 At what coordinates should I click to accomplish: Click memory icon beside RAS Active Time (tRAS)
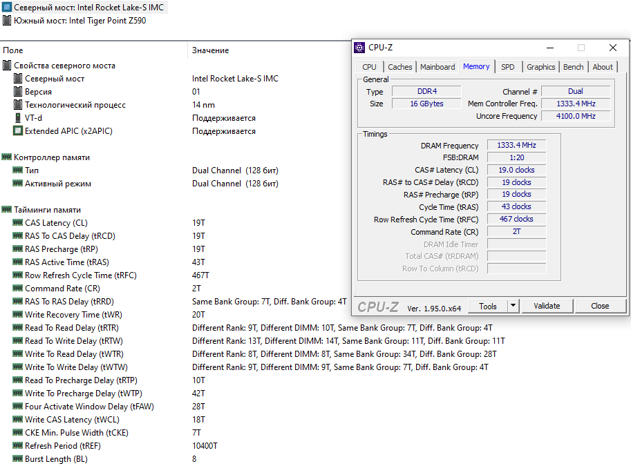(x=18, y=262)
